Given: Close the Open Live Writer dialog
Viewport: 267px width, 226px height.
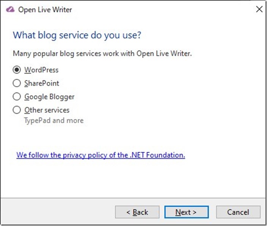Looking at the screenshot, I should click(x=259, y=9).
